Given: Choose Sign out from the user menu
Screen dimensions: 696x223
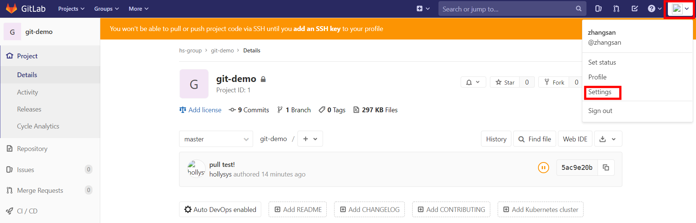Looking at the screenshot, I should pyautogui.click(x=600, y=111).
